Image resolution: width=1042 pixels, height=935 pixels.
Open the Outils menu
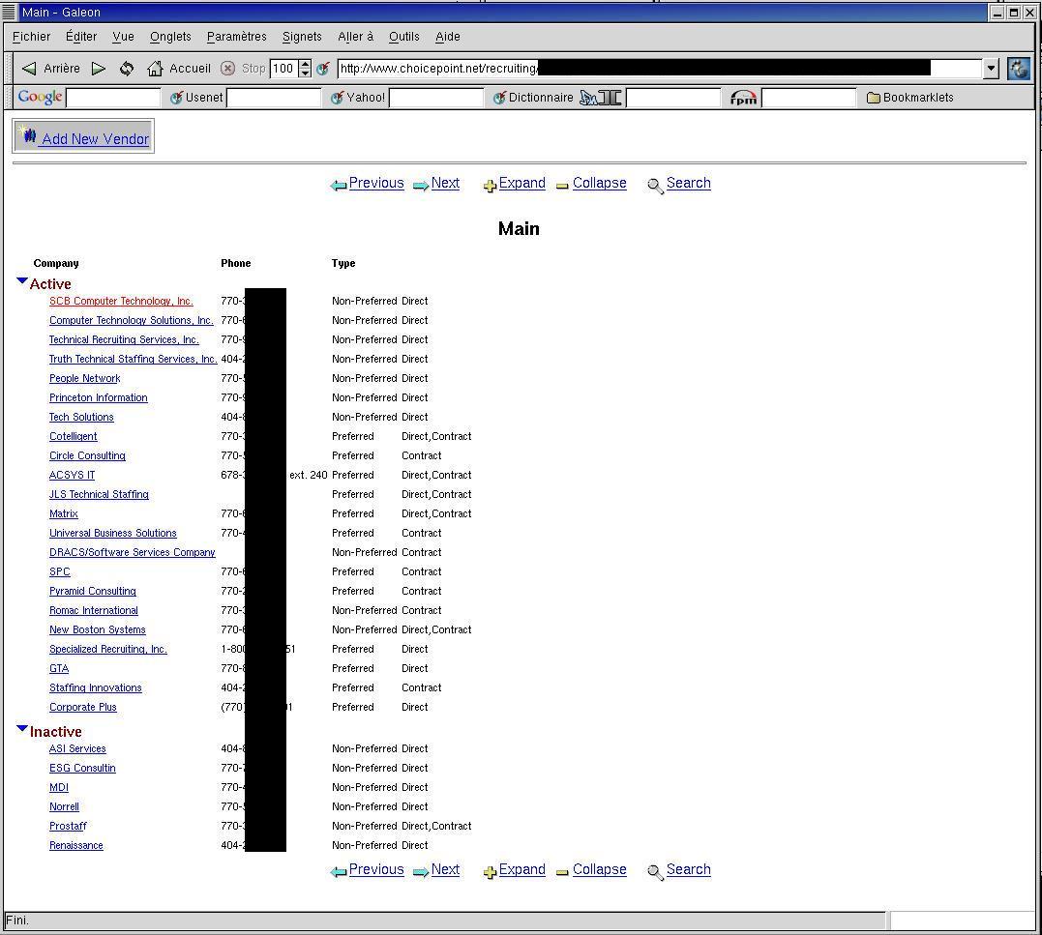404,37
